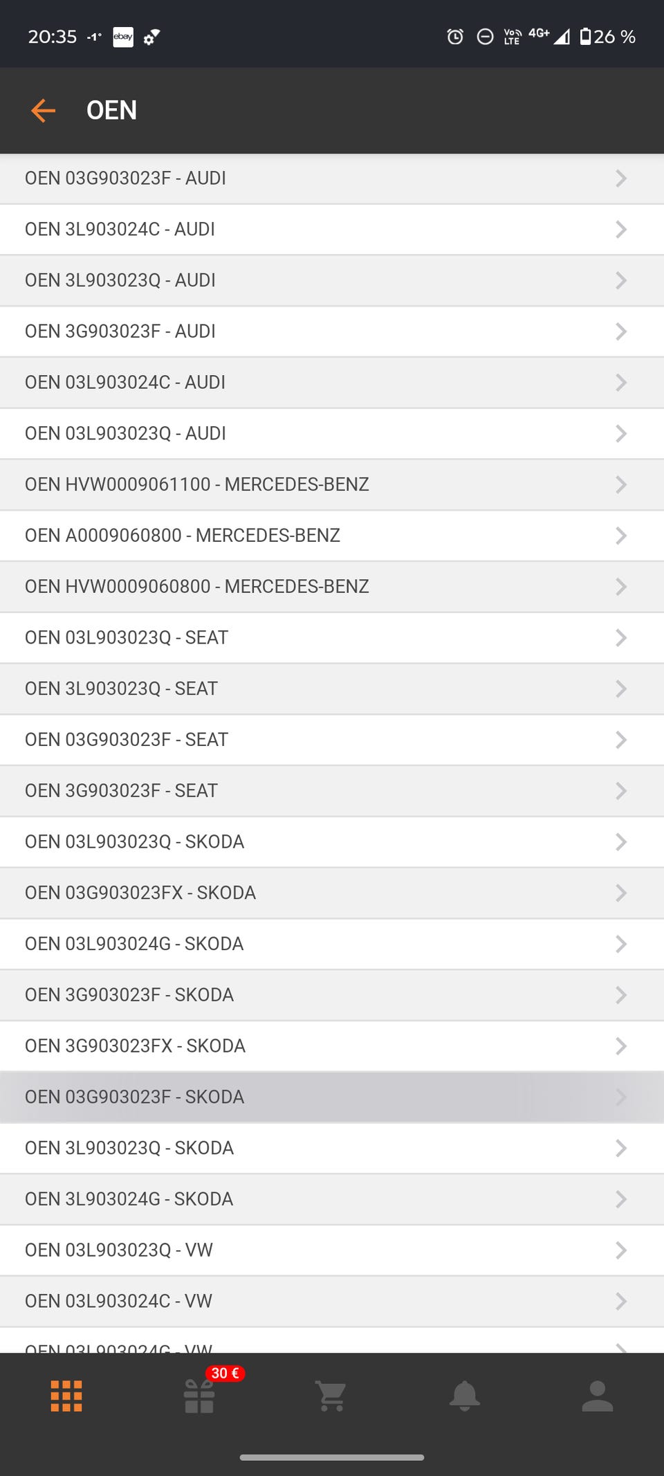Image resolution: width=664 pixels, height=1476 pixels.
Task: Open OEN 03L903023Q - SEAT entry
Action: (x=127, y=637)
